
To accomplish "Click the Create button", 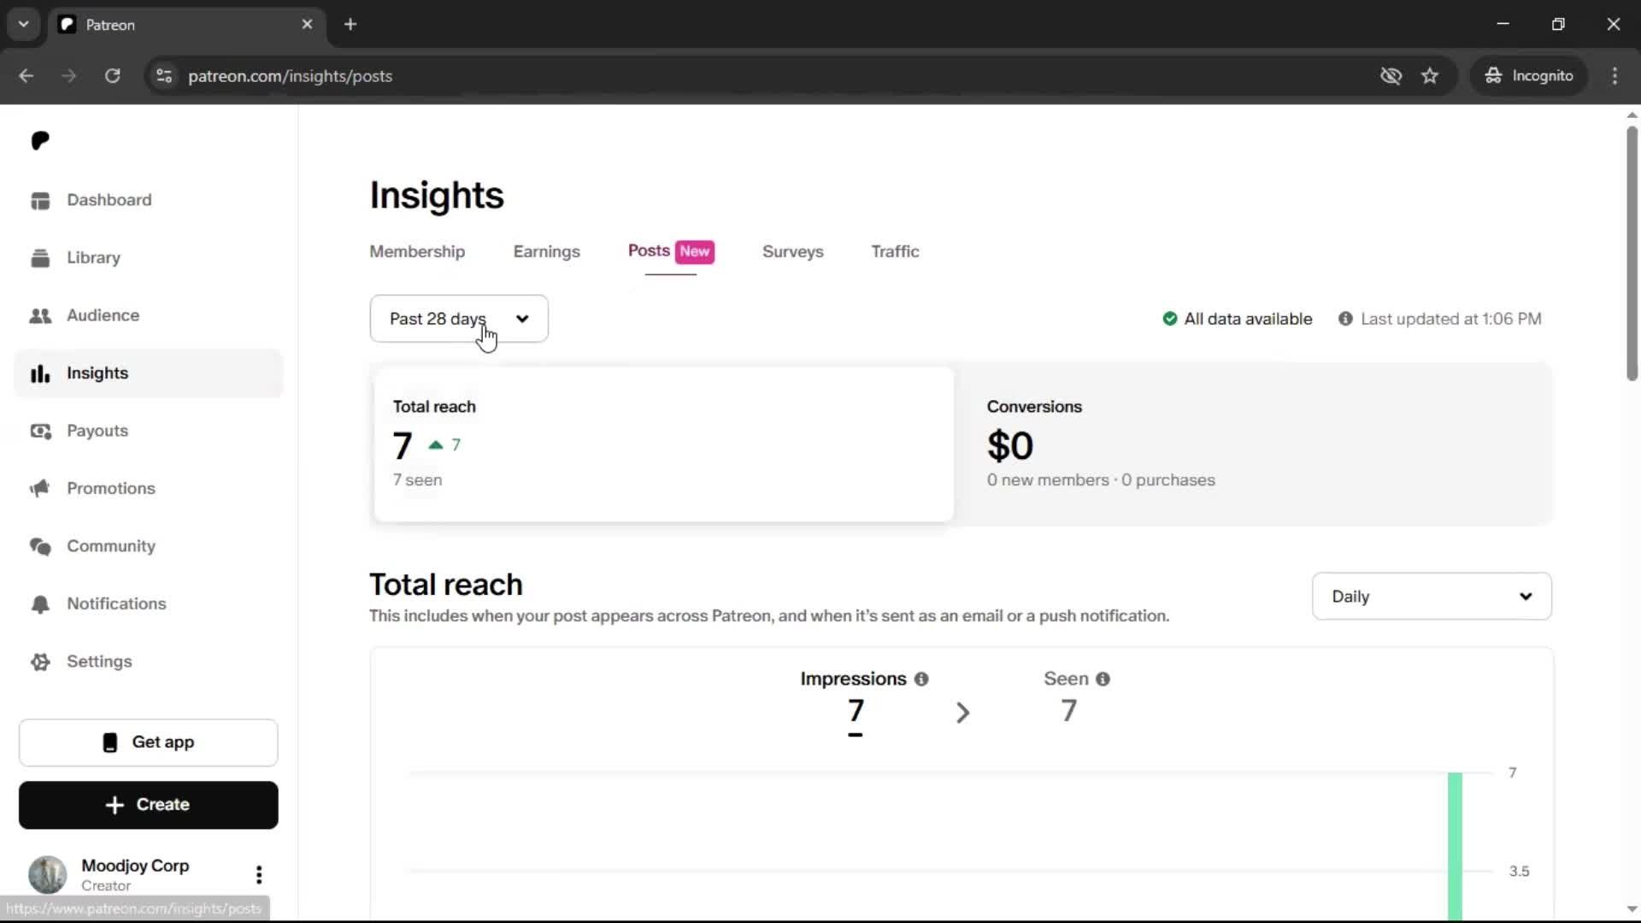I will 149,805.
